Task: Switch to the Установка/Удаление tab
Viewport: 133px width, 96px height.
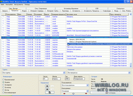Action: 71,8
